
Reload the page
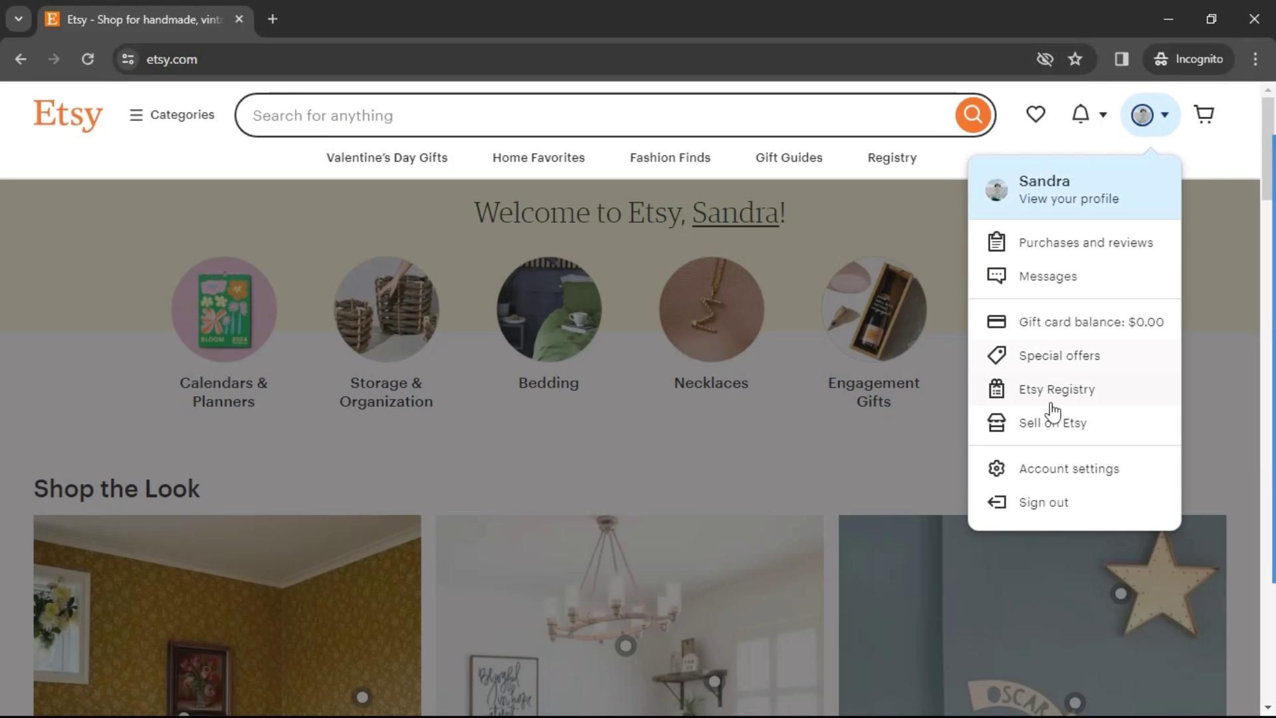(88, 59)
